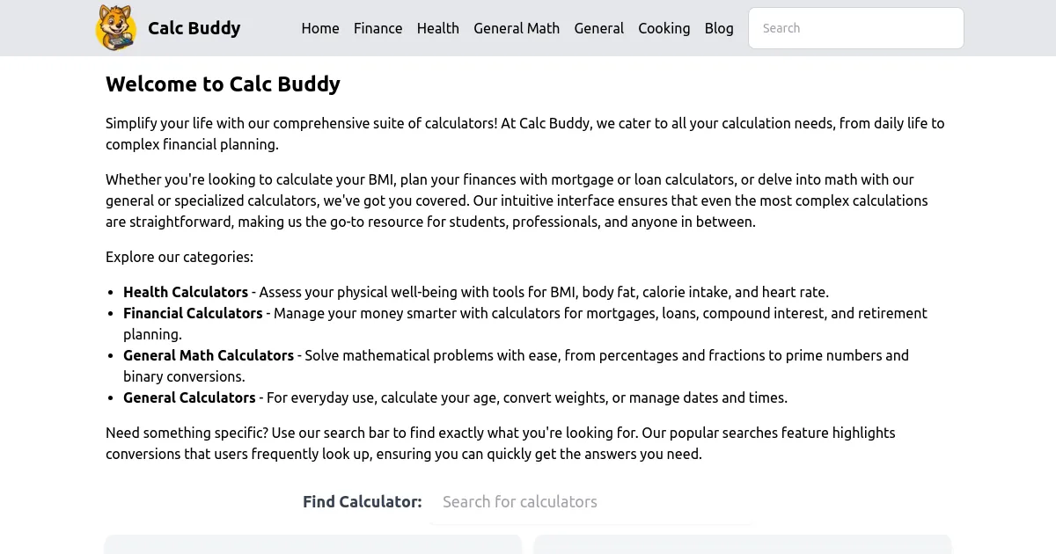Screen dimensions: 1056x554
Task: Select the right panel at page bottom
Action: (x=742, y=545)
